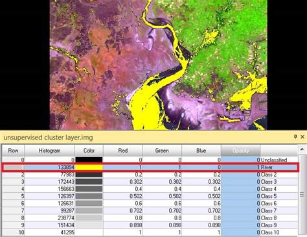Select the Class 10 name cell
Screen dimensions: 307x237
click(279, 232)
